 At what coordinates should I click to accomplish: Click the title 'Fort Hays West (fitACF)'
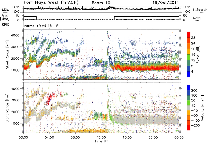[x=51, y=3]
